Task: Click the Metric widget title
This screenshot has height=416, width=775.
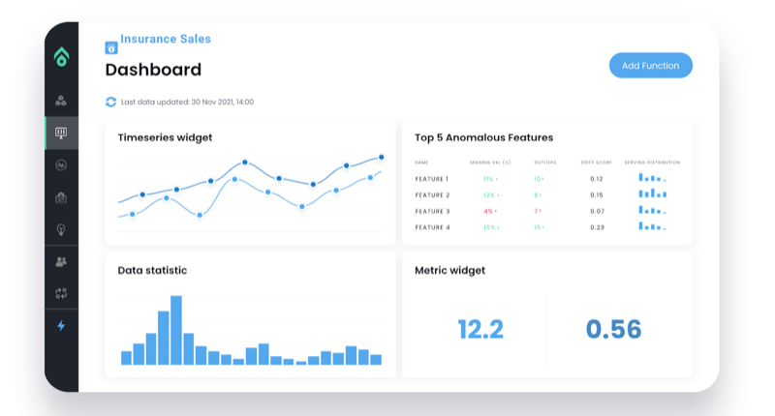Action: [x=449, y=271]
